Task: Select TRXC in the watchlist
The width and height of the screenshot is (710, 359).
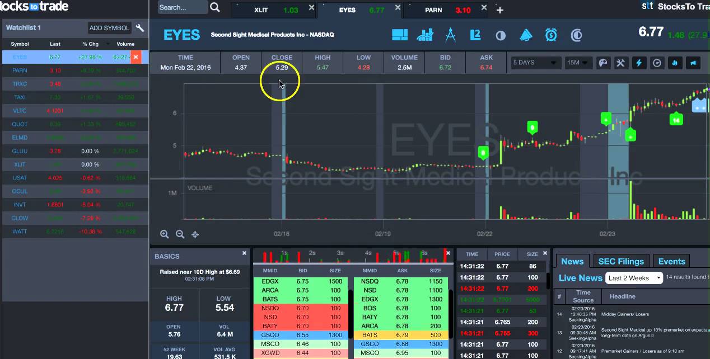Action: click(x=76, y=84)
